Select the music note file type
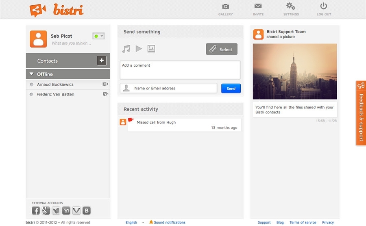Viewport: 366px width, 226px height. tap(126, 49)
